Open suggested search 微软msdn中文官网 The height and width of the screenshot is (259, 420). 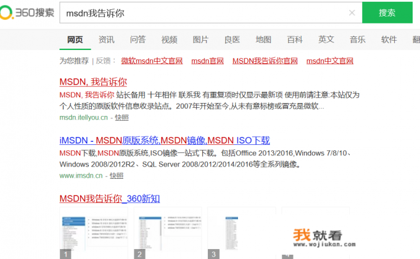[x=152, y=61]
